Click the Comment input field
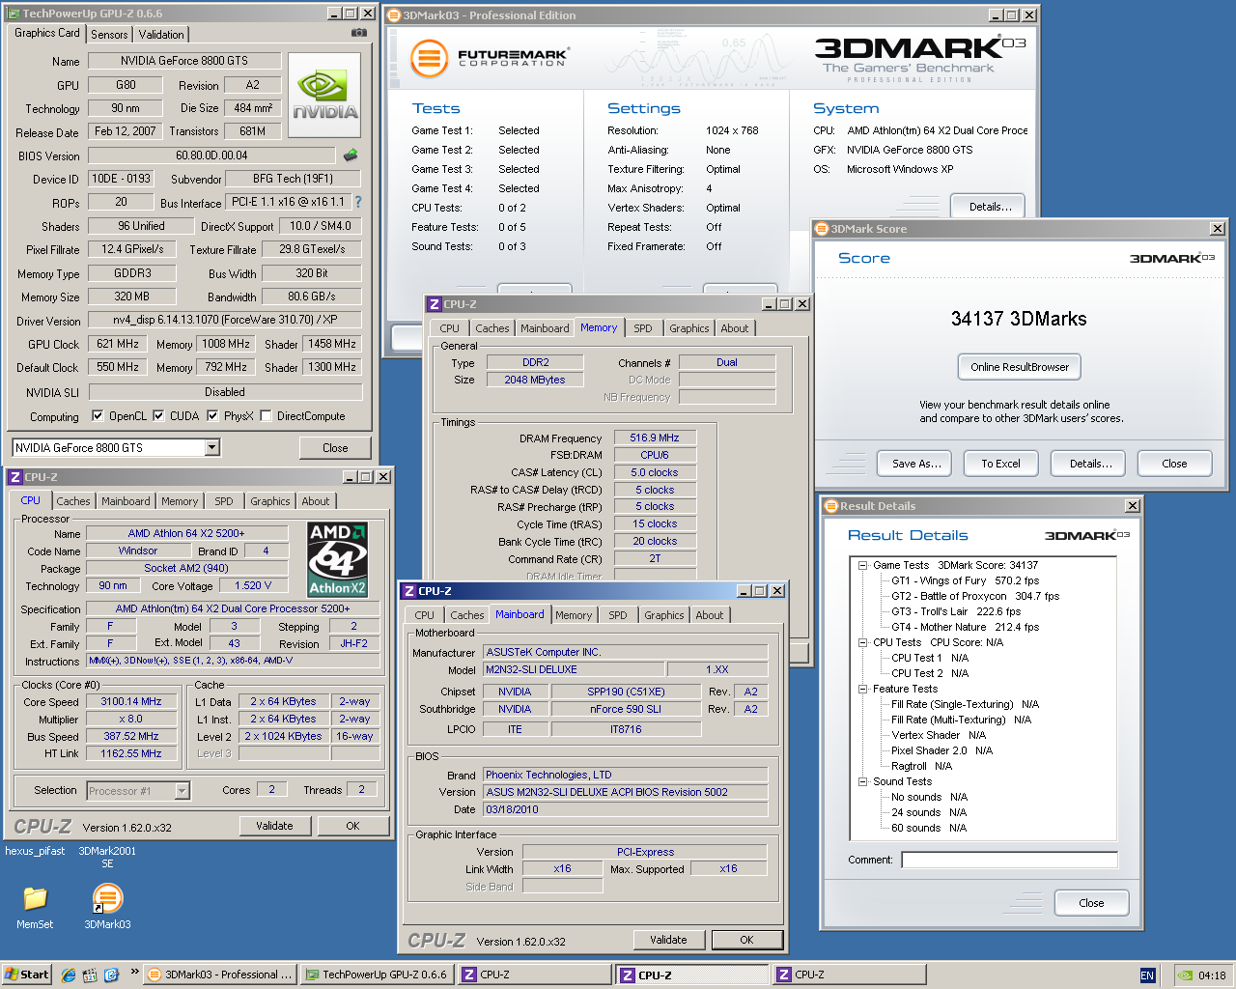 pyautogui.click(x=1009, y=860)
